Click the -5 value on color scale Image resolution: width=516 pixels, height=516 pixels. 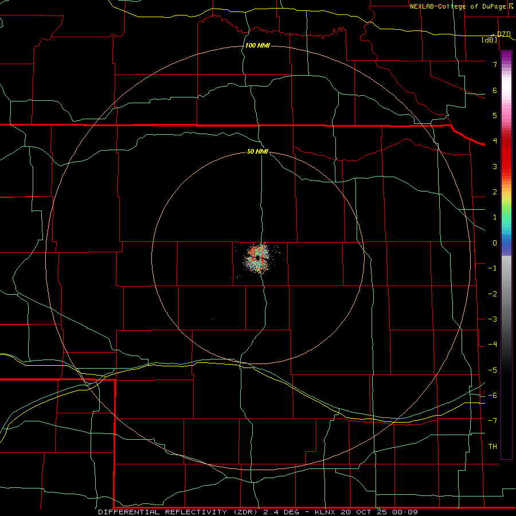492,370
